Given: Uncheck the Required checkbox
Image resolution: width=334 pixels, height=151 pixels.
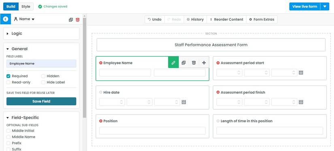Looking at the screenshot, I should click(9, 76).
